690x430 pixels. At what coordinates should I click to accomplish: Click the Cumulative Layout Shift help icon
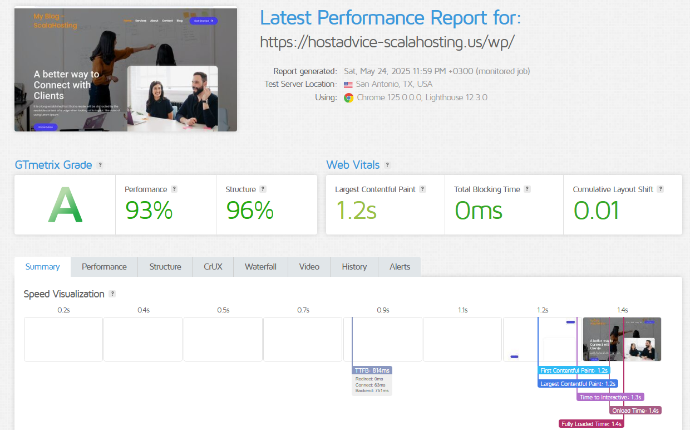(661, 189)
